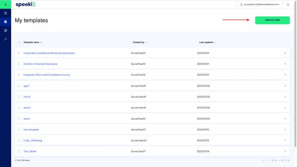Go to pagination page 8
The height and width of the screenshot is (167, 297).
pyautogui.click(x=282, y=161)
